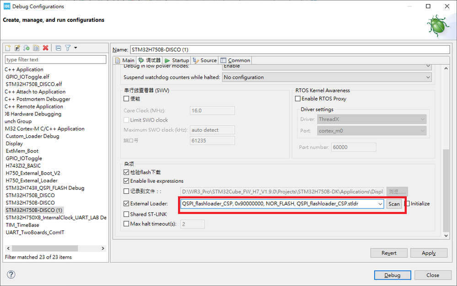Duplicate the selected launch configuration
Screen dimensions: 457x286
[36, 48]
